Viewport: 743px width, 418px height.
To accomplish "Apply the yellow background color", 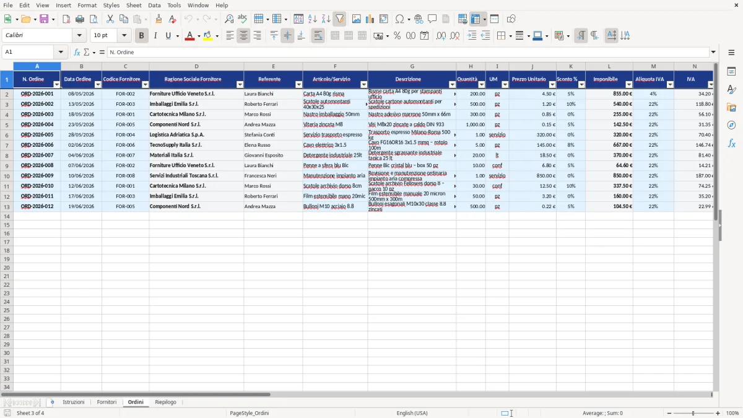I will (207, 36).
